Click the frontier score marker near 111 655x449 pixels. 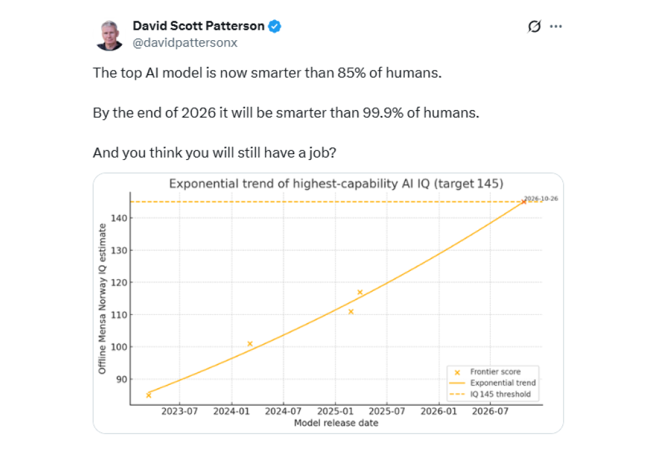pyautogui.click(x=351, y=312)
